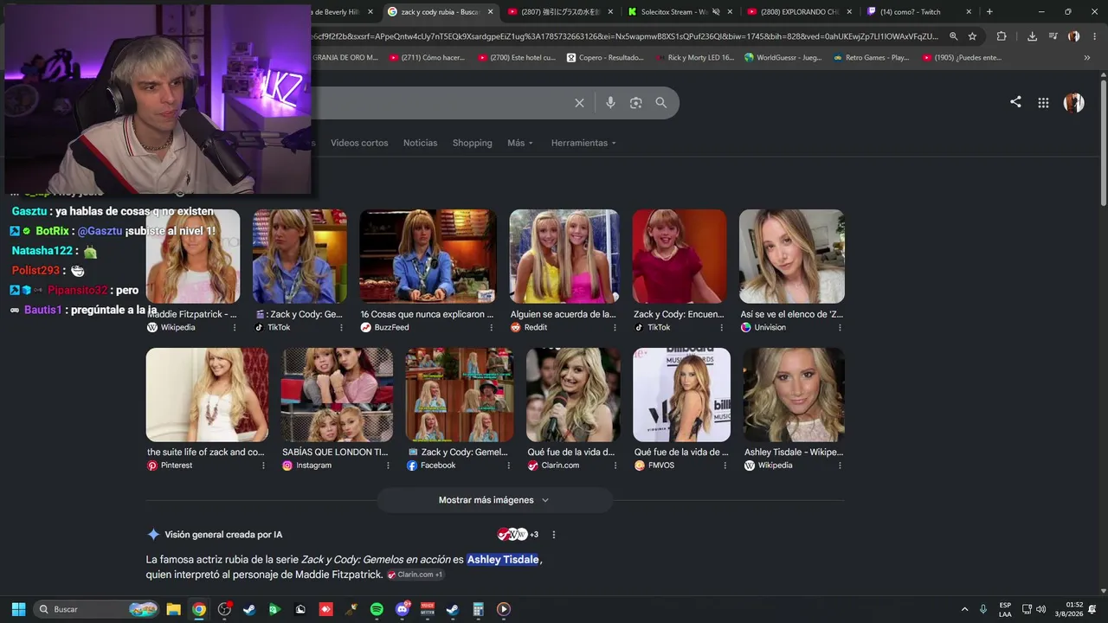Open the Clarin.com +1 source chip
Image resolution: width=1108 pixels, height=623 pixels.
pyautogui.click(x=415, y=575)
